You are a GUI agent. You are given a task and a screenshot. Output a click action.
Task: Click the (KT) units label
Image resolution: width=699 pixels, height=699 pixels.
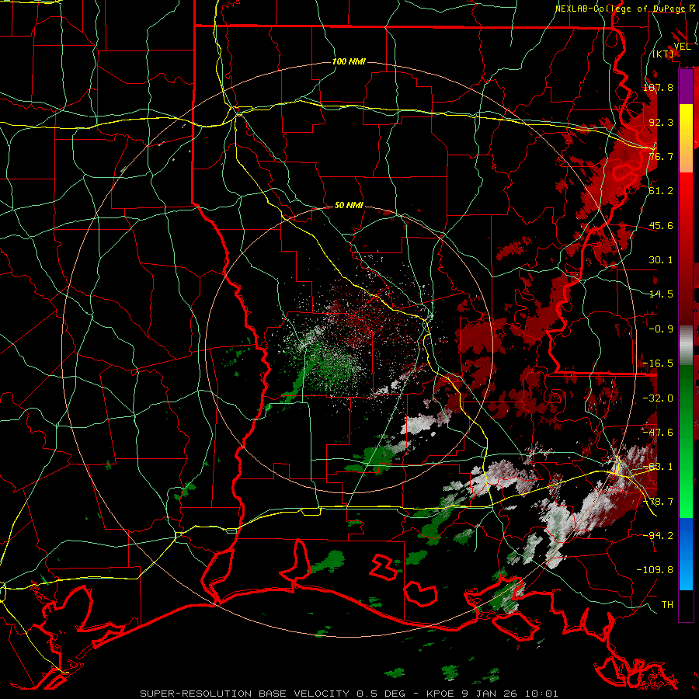click(663, 54)
